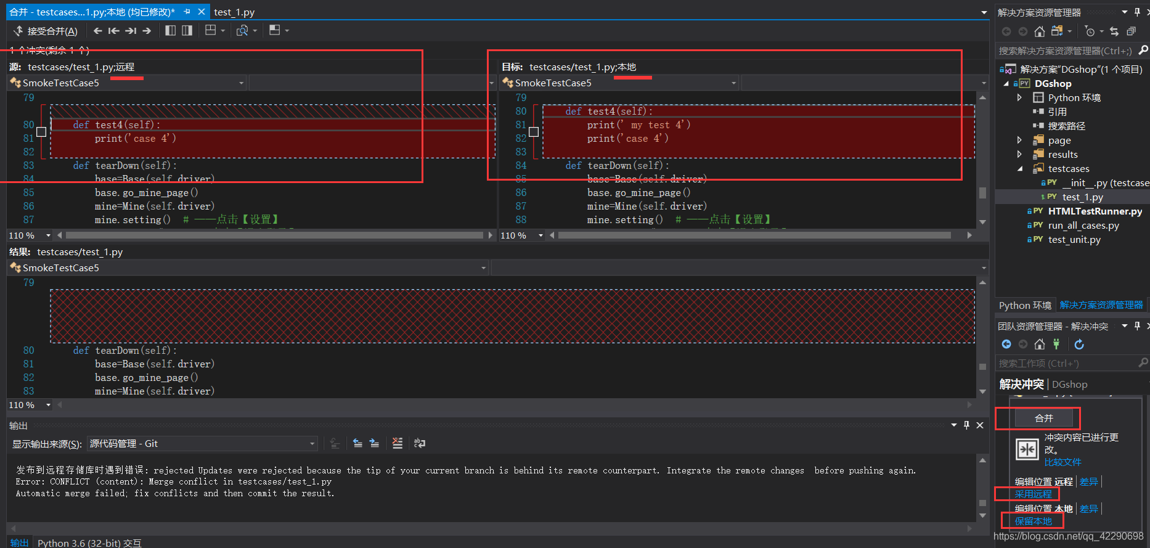The width and height of the screenshot is (1150, 548).
Task: Open target pane SmokeTestCase5 class dropdown
Action: (733, 83)
